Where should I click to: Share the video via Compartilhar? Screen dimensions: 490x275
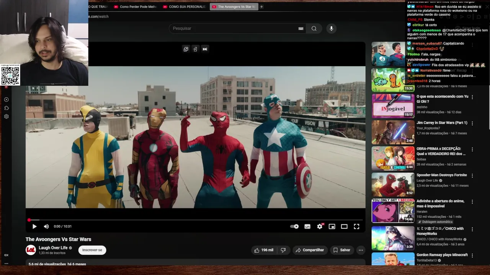[x=310, y=250]
